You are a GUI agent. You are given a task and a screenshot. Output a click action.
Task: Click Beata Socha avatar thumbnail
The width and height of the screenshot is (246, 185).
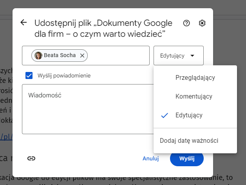[38, 56]
